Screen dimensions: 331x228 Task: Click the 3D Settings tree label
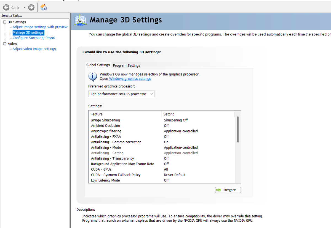click(x=17, y=22)
